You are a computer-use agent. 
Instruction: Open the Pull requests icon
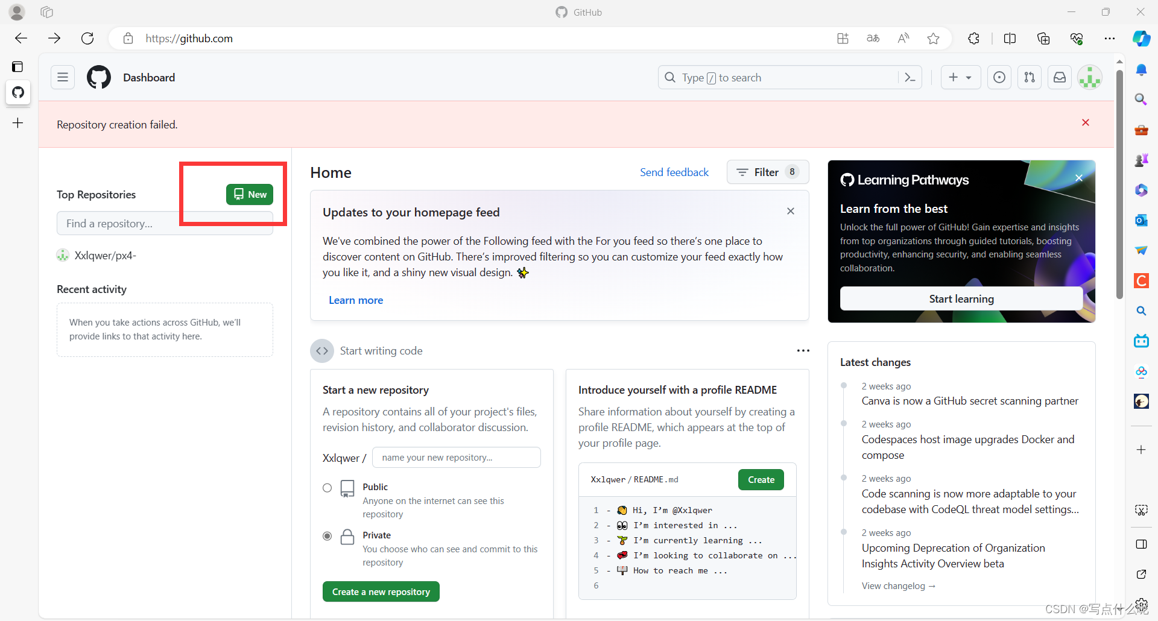point(1030,77)
